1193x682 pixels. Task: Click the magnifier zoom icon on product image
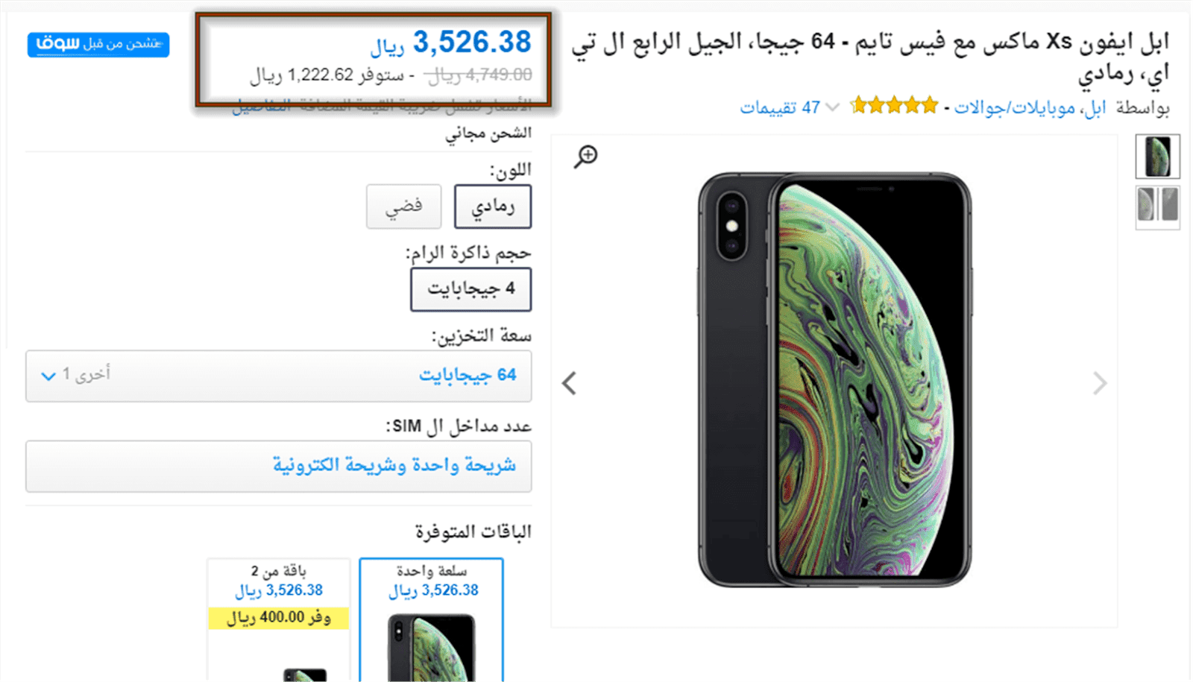tap(586, 156)
